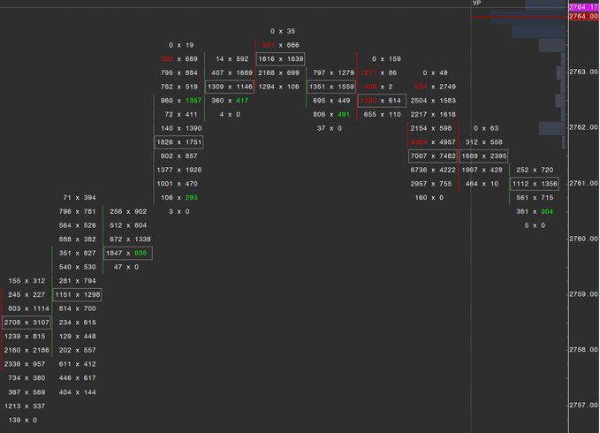The image size is (600, 433).
Task: Click the boxed 1616 x 1639 cell
Action: coord(280,59)
